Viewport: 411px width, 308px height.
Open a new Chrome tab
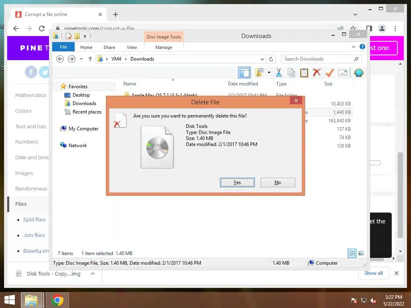[116, 14]
